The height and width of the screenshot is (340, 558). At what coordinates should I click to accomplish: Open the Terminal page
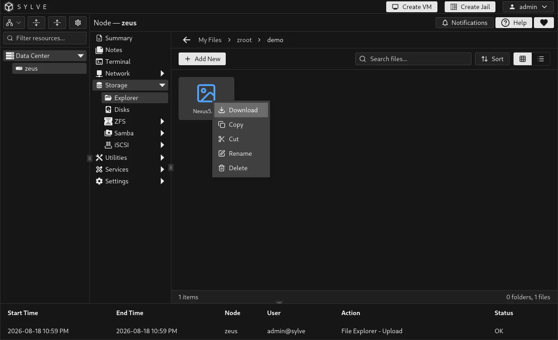click(x=118, y=62)
